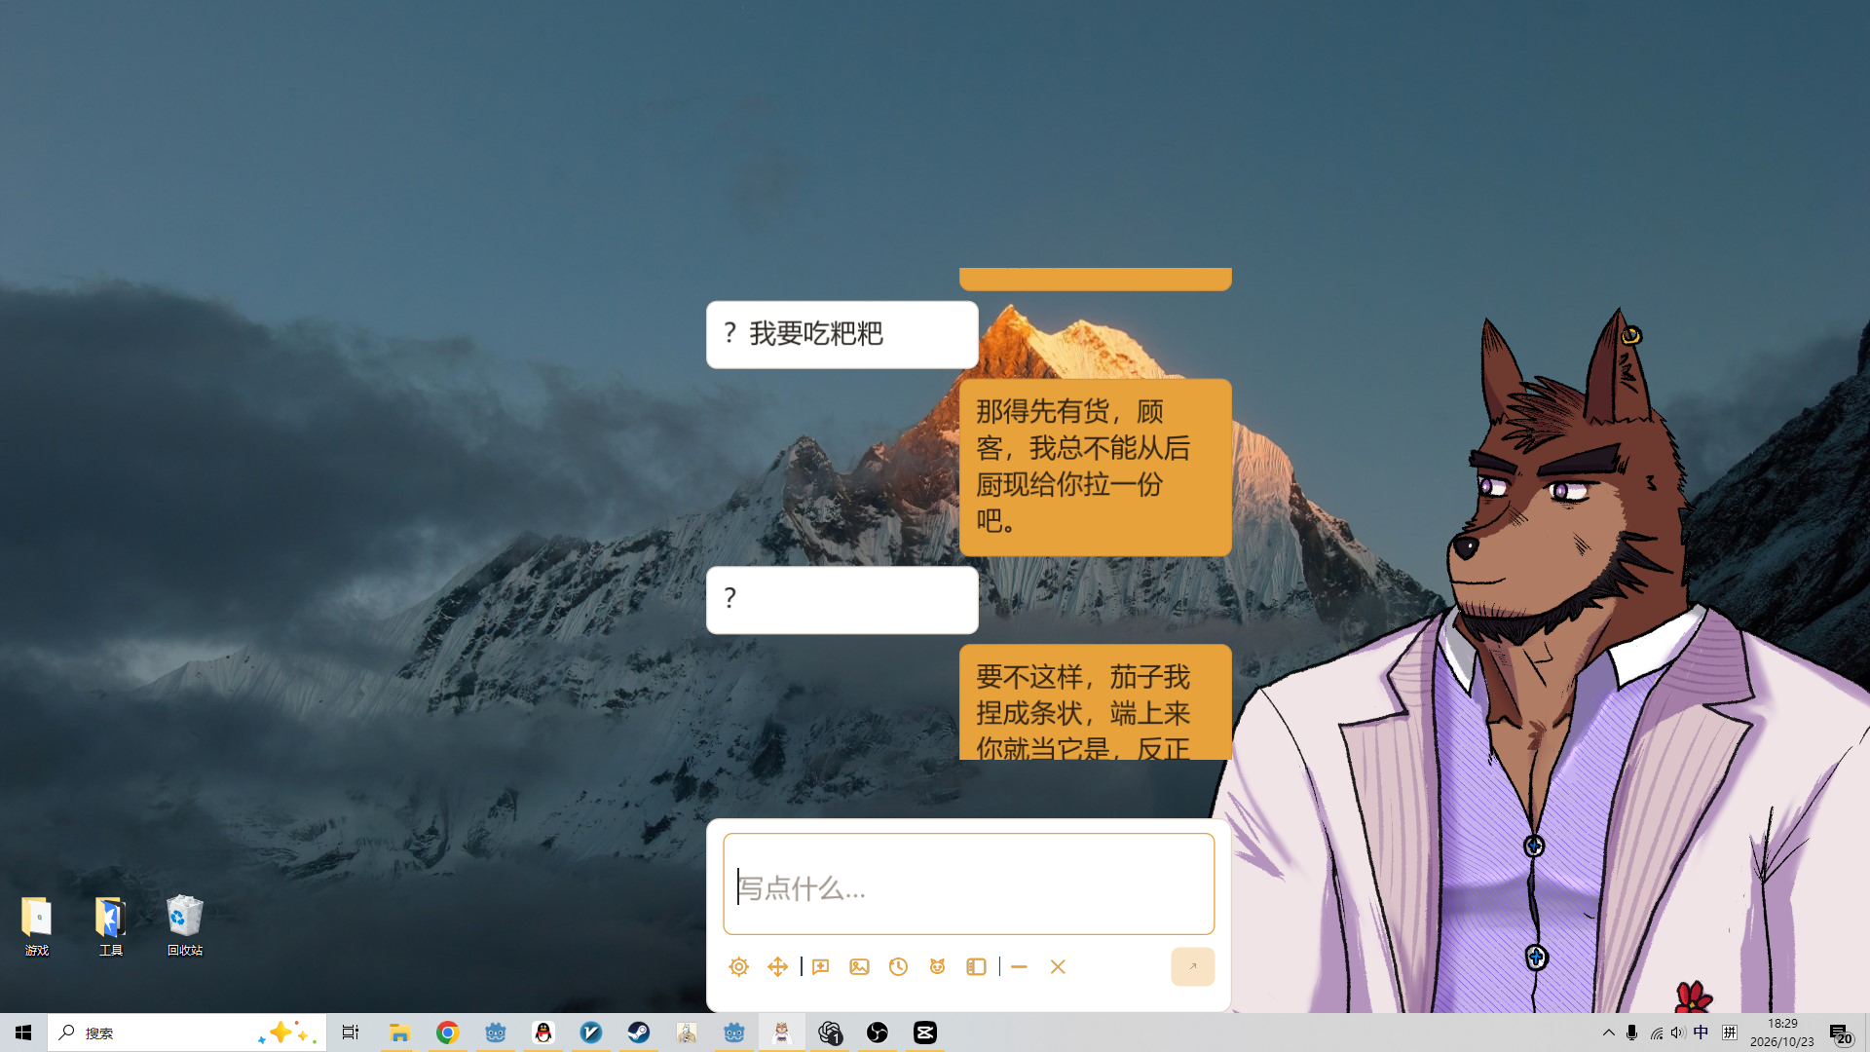1870x1052 pixels.
Task: Open the blue V app in taskbar
Action: [x=590, y=1033]
